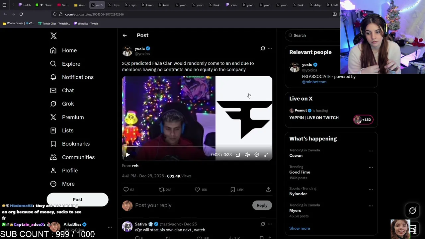
Task: Open the three-dot menu on yoxic's post
Action: click(x=270, y=48)
